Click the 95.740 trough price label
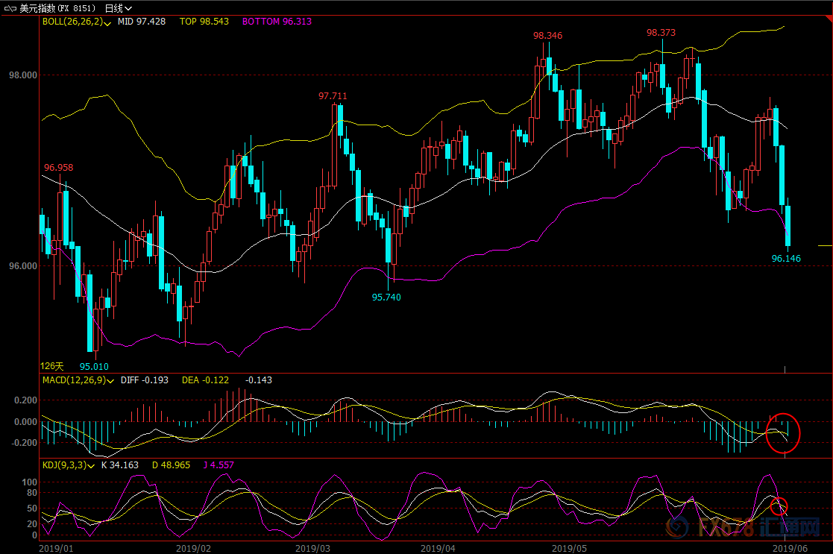The width and height of the screenshot is (833, 554). pos(386,297)
